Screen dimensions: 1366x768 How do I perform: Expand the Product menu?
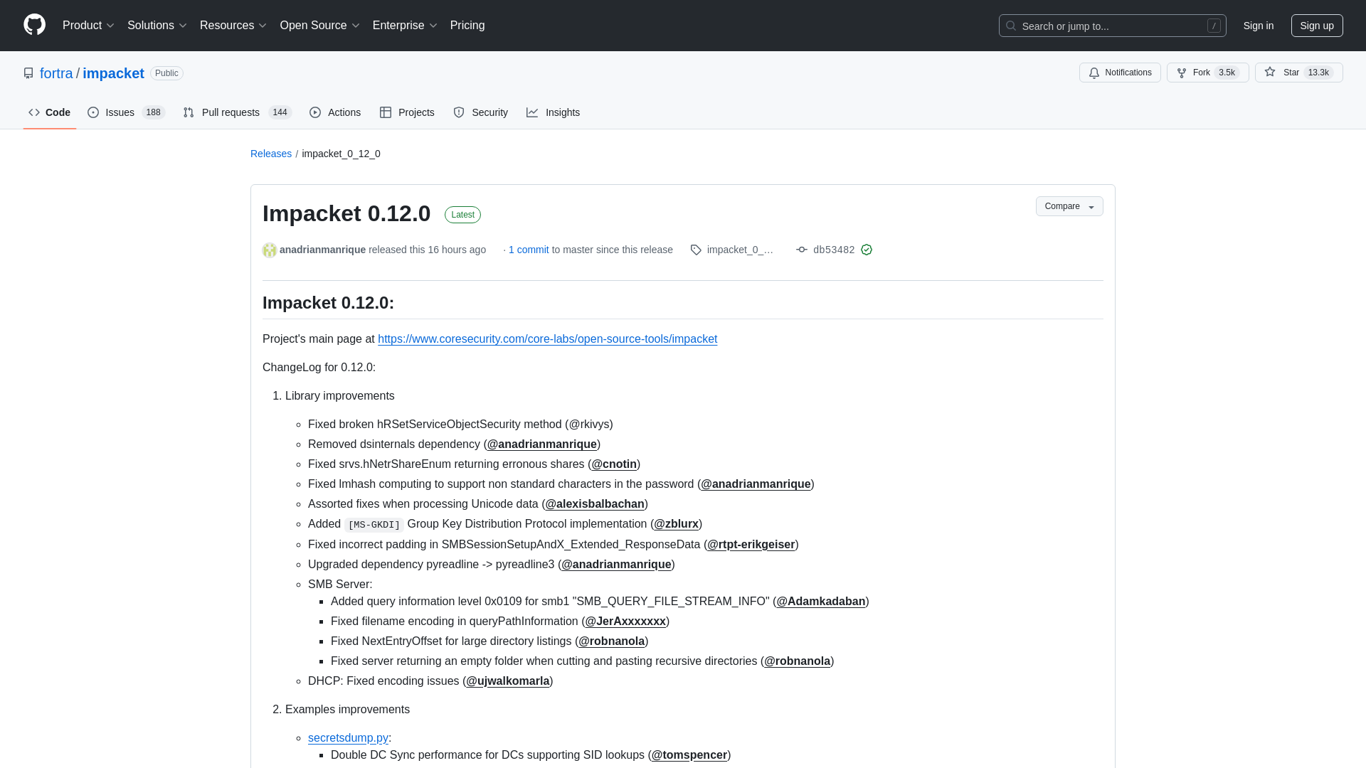[x=88, y=26]
